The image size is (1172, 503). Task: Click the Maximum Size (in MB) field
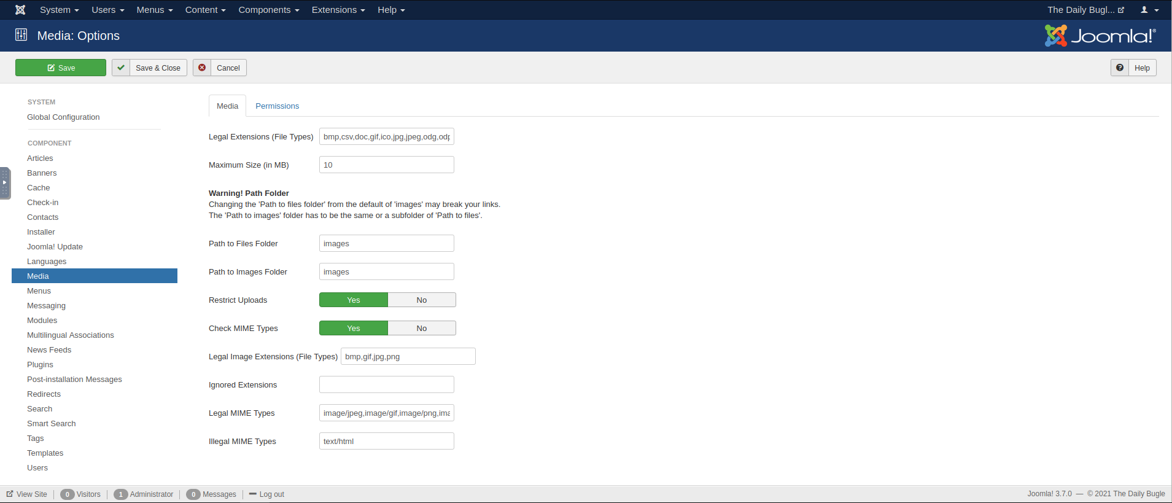pyautogui.click(x=387, y=165)
